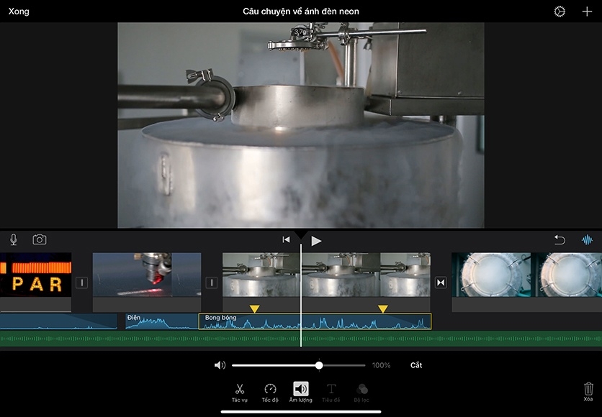Open the transition before the frosted porthole clip
The width and height of the screenshot is (602, 417).
coord(441,283)
